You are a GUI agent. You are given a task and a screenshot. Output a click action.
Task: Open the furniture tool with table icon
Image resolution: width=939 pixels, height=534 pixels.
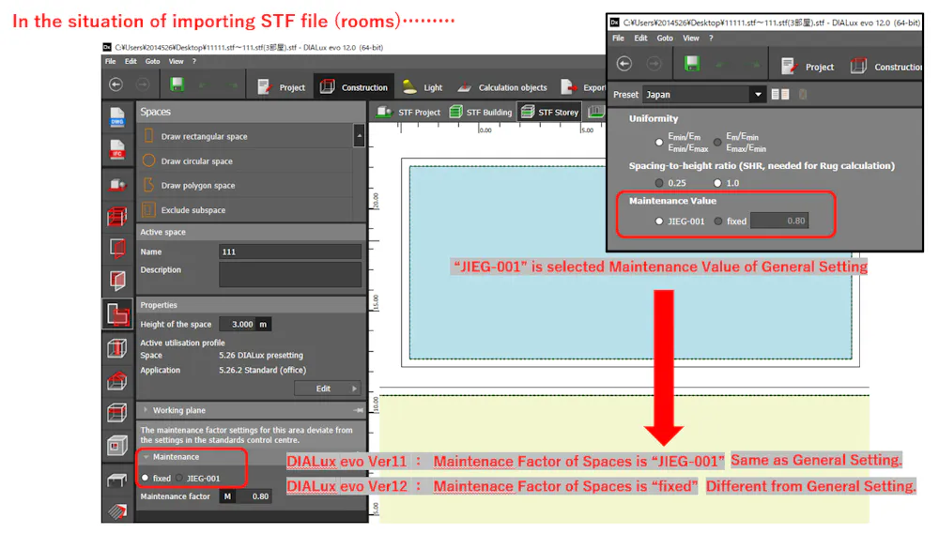click(116, 480)
